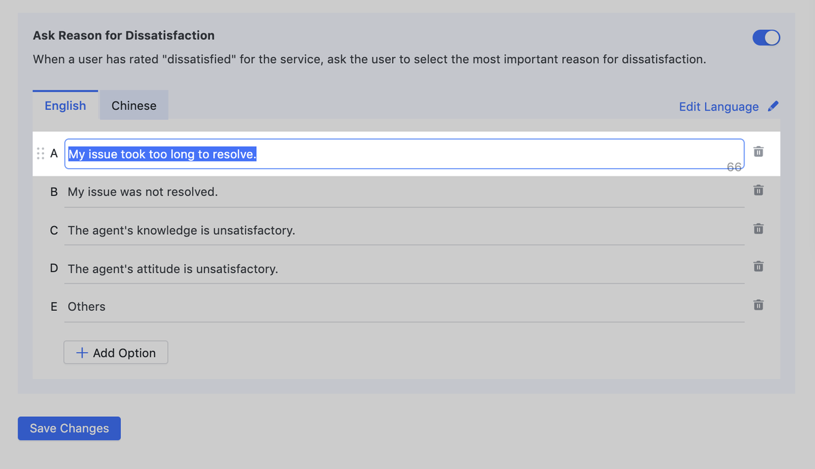Screen dimensions: 815x469
Task: Remove the agent's knowledge option via trash
Action: coord(759,229)
